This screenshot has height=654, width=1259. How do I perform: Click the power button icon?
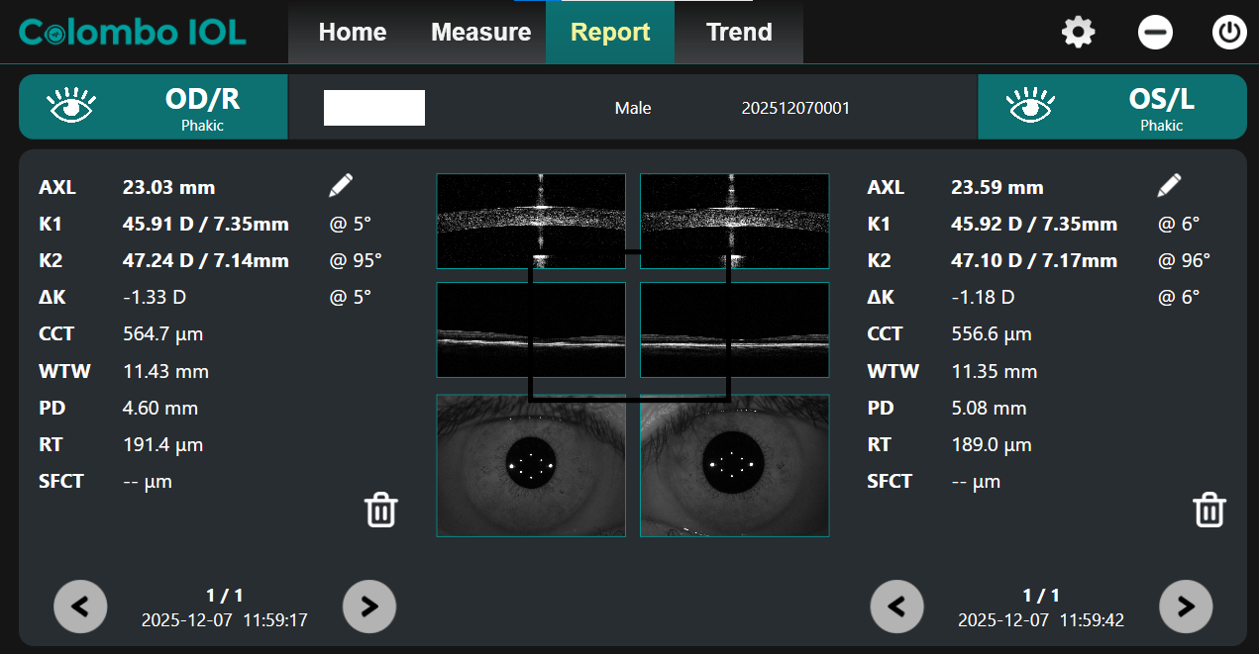(x=1229, y=33)
